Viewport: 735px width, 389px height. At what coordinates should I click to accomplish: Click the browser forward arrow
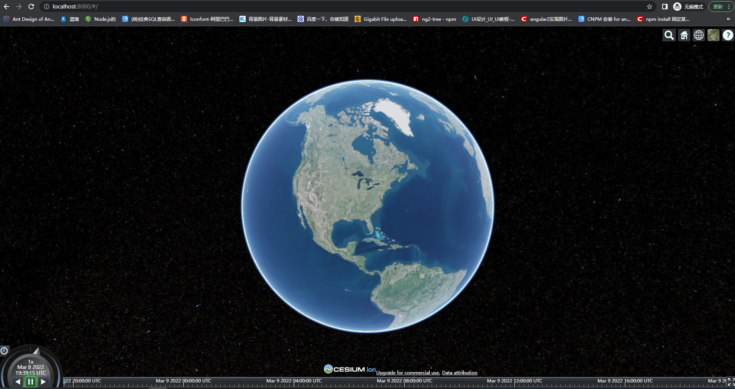click(x=19, y=7)
